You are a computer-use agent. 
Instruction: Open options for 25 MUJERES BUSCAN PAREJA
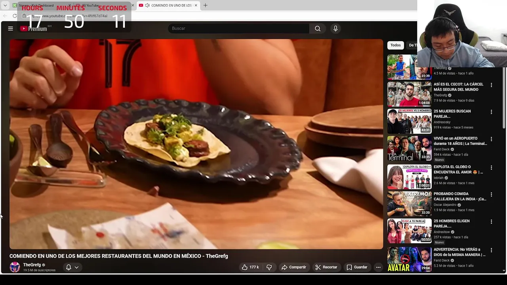click(x=492, y=112)
